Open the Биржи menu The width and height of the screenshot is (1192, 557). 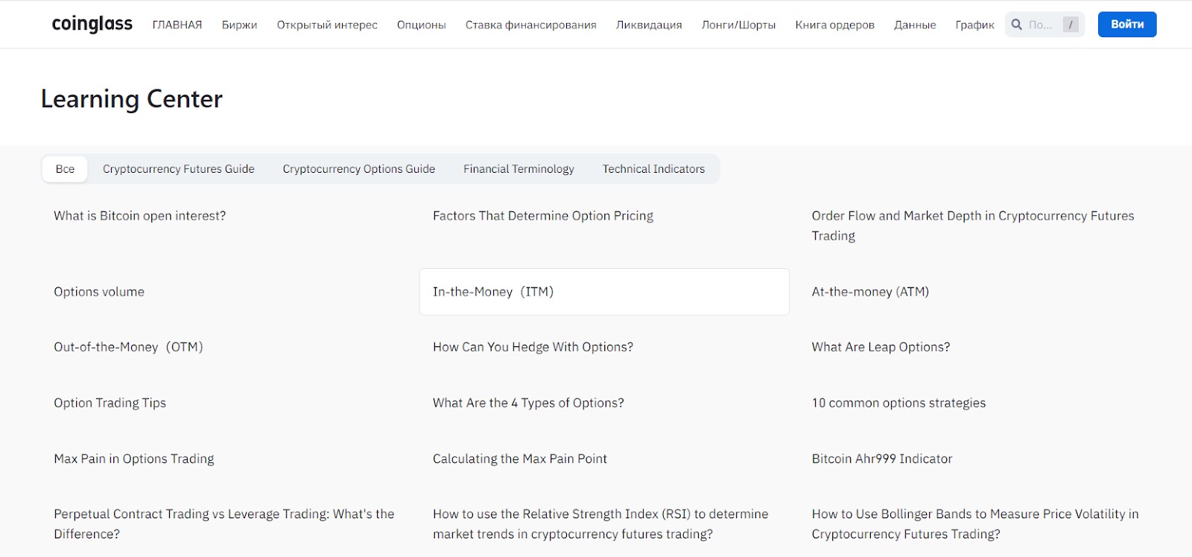239,25
